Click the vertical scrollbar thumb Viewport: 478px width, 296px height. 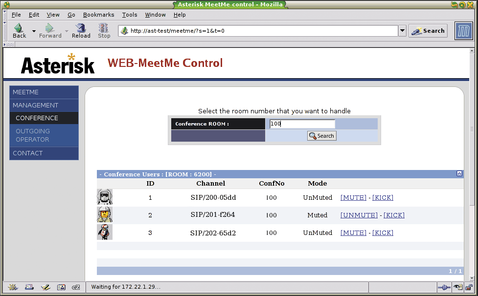pos(472,129)
